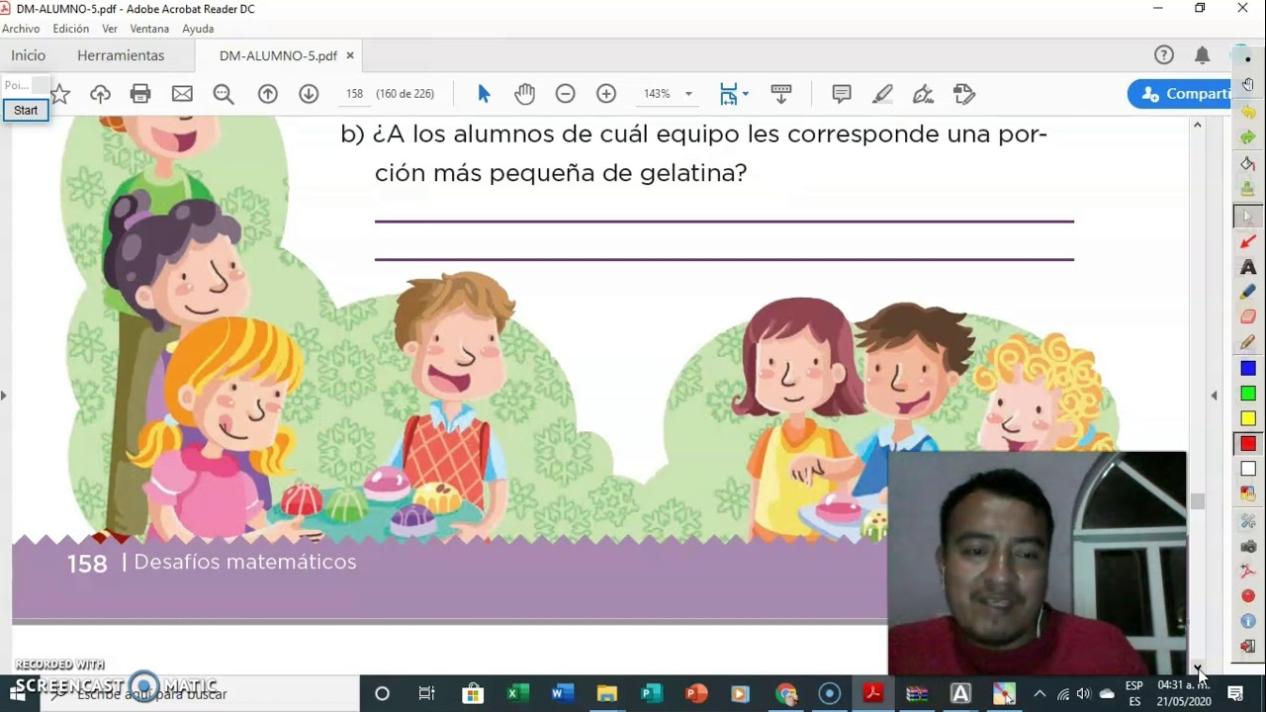Open the Ventana menu
The image size is (1266, 712).
coord(149,29)
